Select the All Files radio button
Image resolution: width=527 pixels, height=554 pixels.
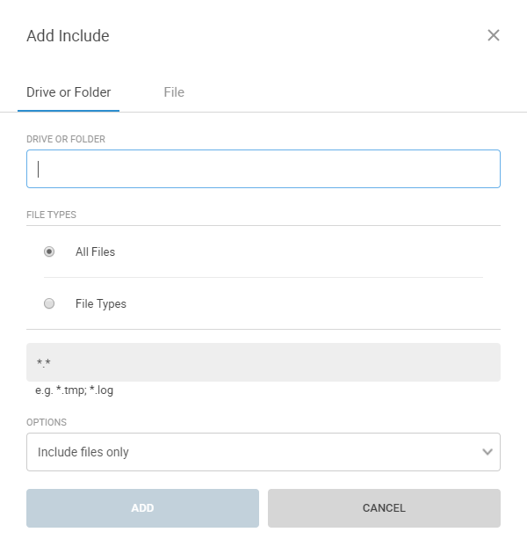tap(49, 251)
